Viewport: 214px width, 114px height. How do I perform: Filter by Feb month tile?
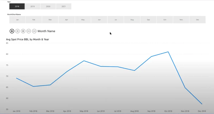[34, 20]
